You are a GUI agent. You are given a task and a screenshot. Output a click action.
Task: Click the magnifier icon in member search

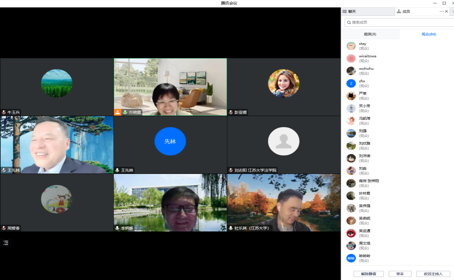(349, 22)
